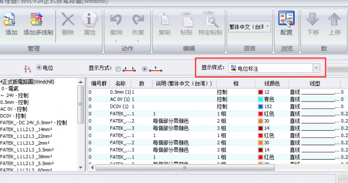Click the color swatch labeled 12
The image size is (348, 183).
(261, 92)
